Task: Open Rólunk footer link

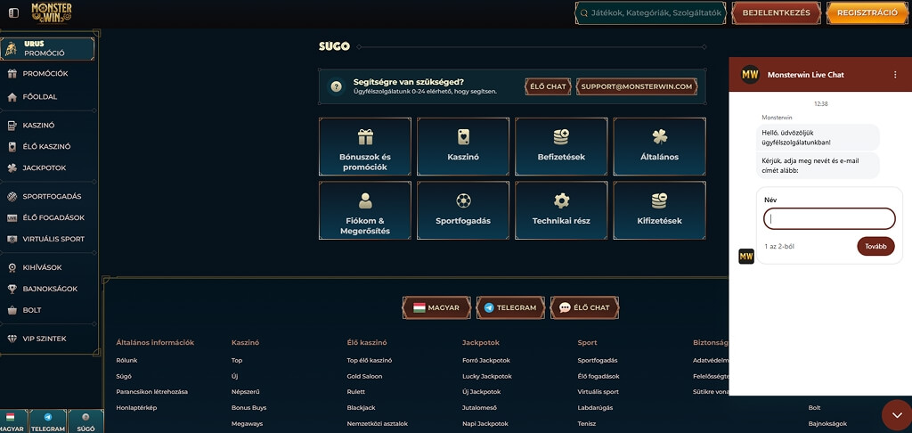Action: (x=126, y=360)
